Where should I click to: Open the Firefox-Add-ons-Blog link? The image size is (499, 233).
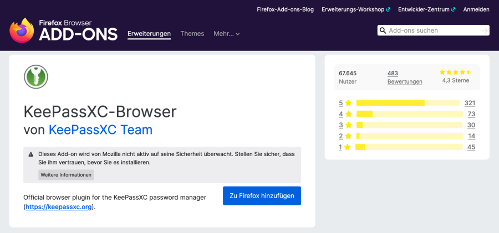coord(285,9)
